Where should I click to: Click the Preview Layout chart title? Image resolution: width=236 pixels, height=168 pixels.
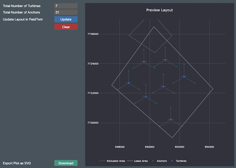pos(159,10)
